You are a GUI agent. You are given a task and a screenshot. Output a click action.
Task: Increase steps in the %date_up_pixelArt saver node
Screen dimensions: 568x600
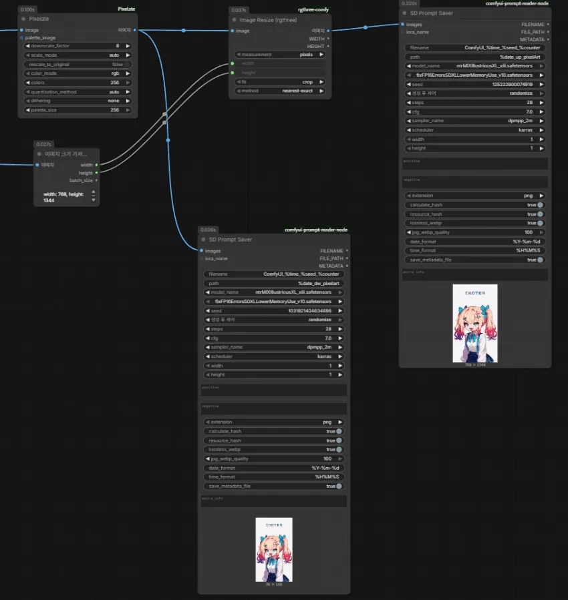pos(541,103)
